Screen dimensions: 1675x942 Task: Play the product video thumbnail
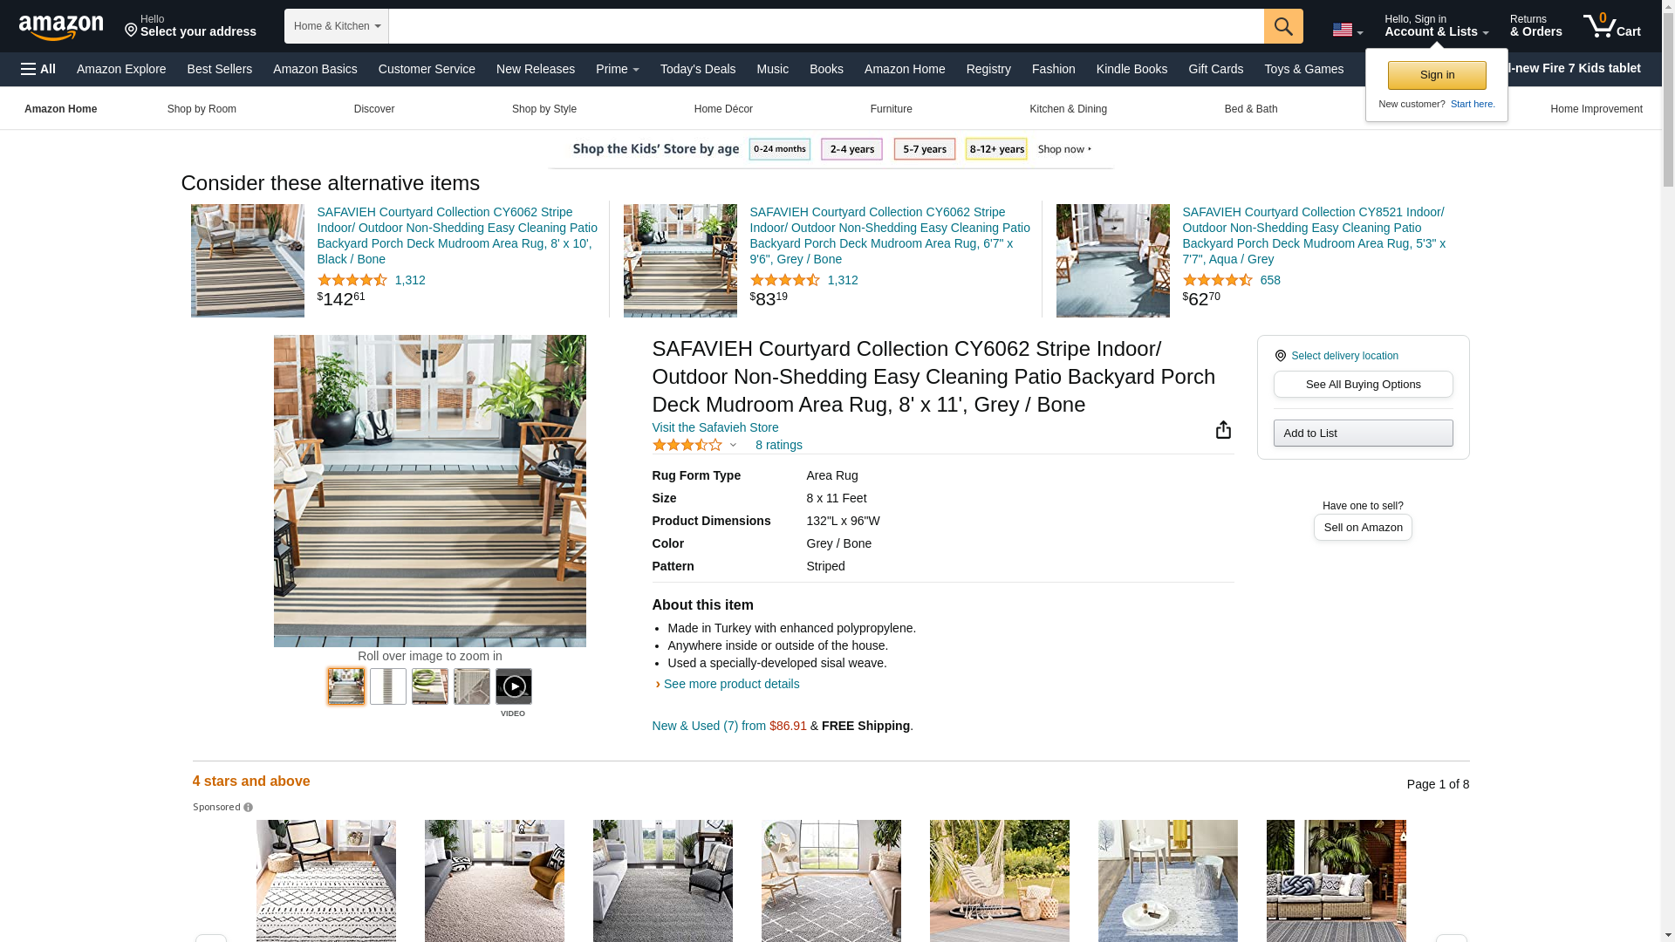[x=513, y=686]
